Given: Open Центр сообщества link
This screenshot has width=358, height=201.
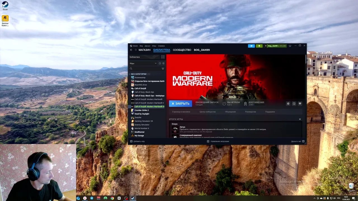Looking at the screenshot, I should pos(208,112).
